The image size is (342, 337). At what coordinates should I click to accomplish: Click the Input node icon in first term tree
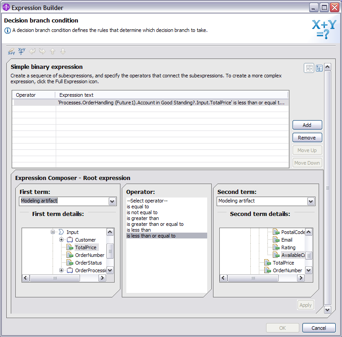click(x=61, y=232)
